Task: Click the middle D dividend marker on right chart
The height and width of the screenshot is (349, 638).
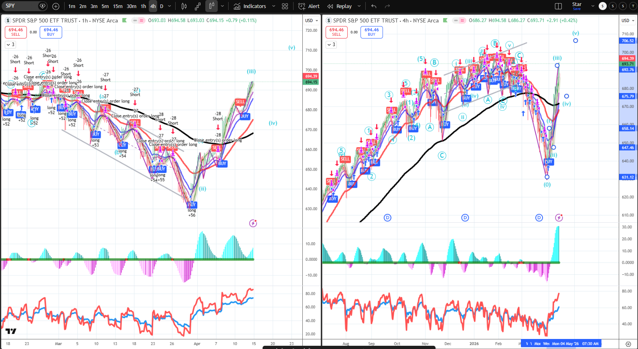Action: click(465, 218)
